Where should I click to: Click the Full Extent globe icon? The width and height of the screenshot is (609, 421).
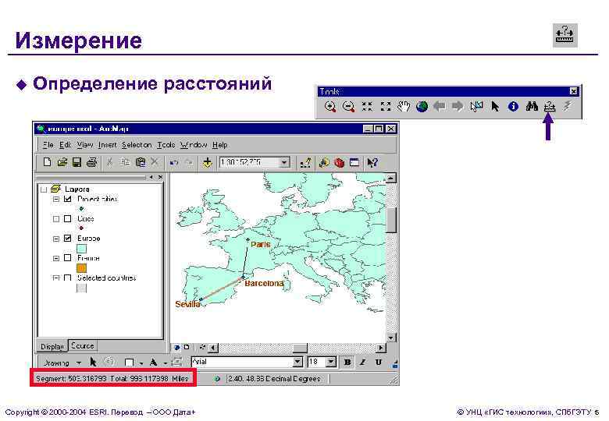(x=422, y=106)
